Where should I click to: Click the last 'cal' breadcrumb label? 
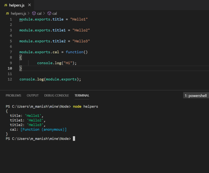pyautogui.click(x=55, y=13)
